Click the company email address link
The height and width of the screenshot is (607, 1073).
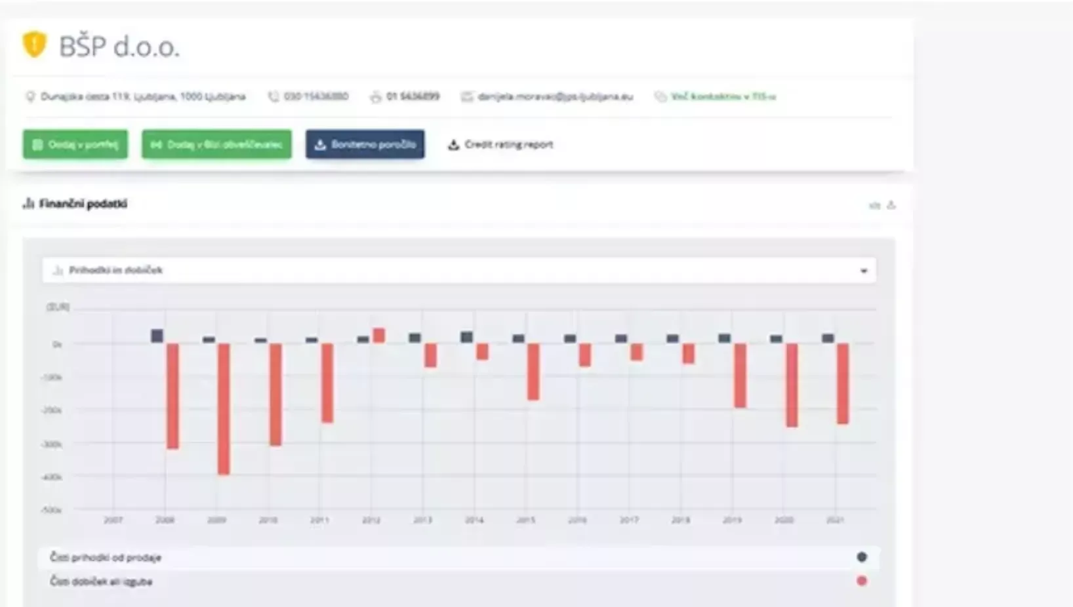555,97
